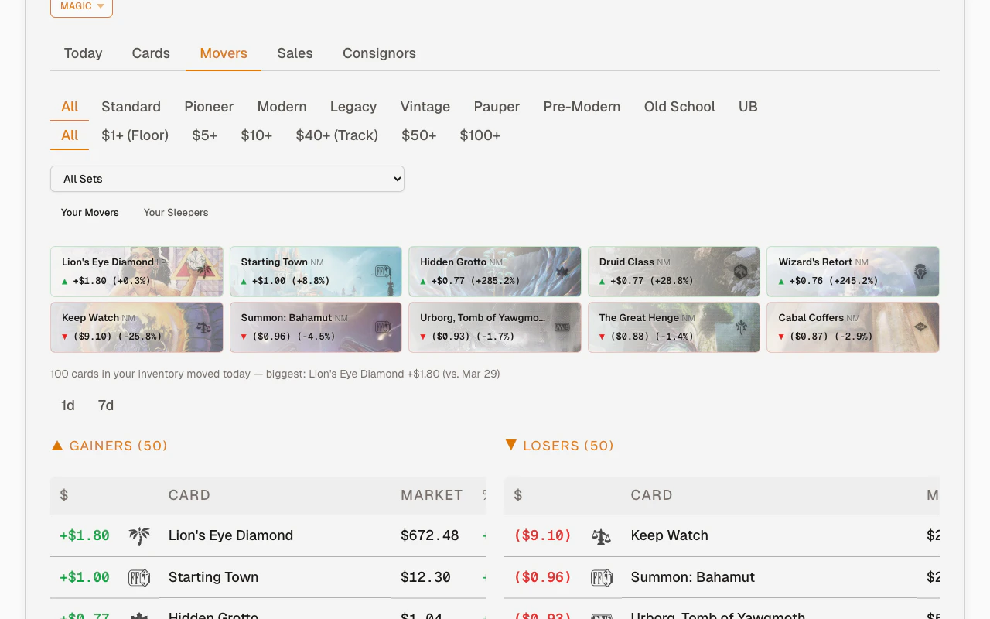Open the Hidden Grotto mover card
990x619 pixels.
[495, 272]
